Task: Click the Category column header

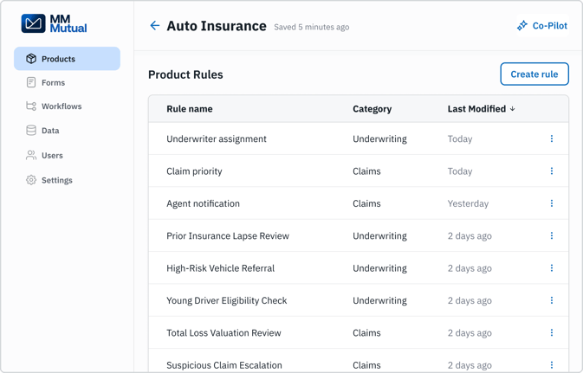Action: (x=372, y=109)
